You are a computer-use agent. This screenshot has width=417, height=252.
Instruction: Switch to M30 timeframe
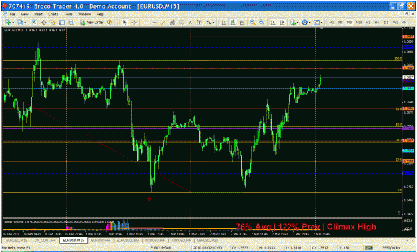click(359, 23)
